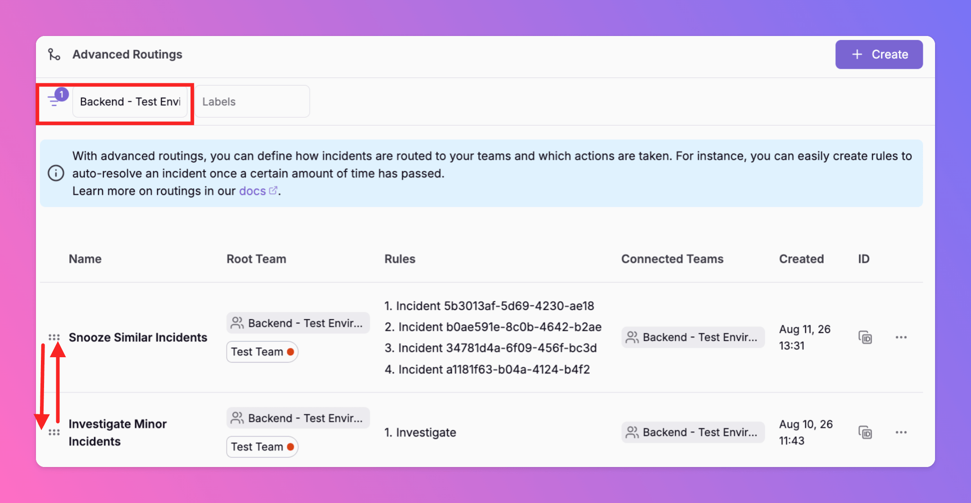Open the Snooze Similar Incidents routing
This screenshot has height=503, width=971.
[x=138, y=337]
